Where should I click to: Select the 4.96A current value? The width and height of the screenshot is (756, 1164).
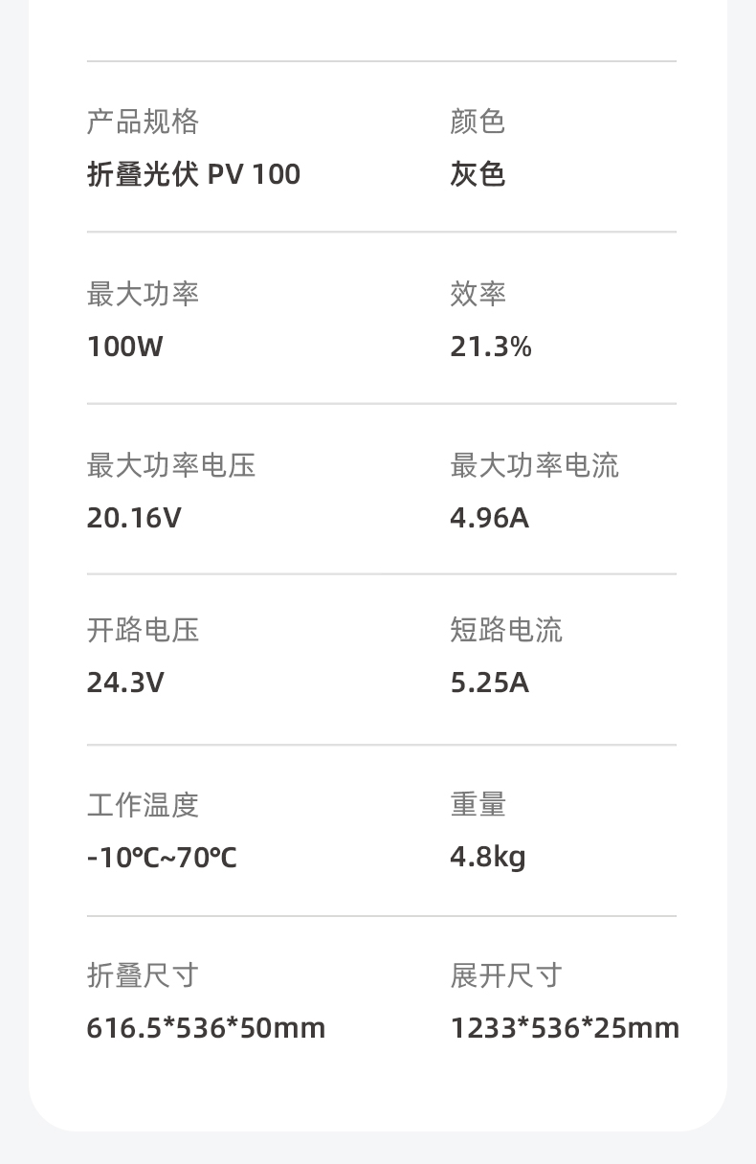coord(489,518)
